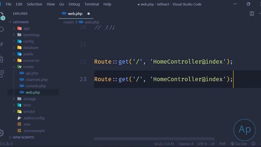This screenshot has height=147, width=261.
Task: Click the tests folder icon
Action: pos(20,105)
